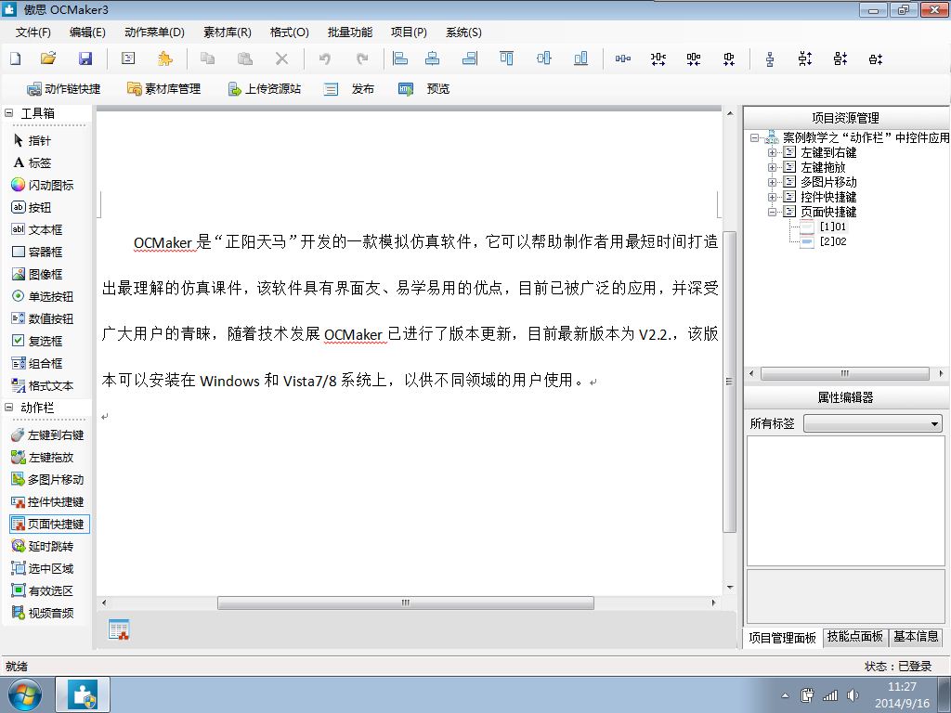
Task: Collapse the project root tree node
Action: (754, 137)
